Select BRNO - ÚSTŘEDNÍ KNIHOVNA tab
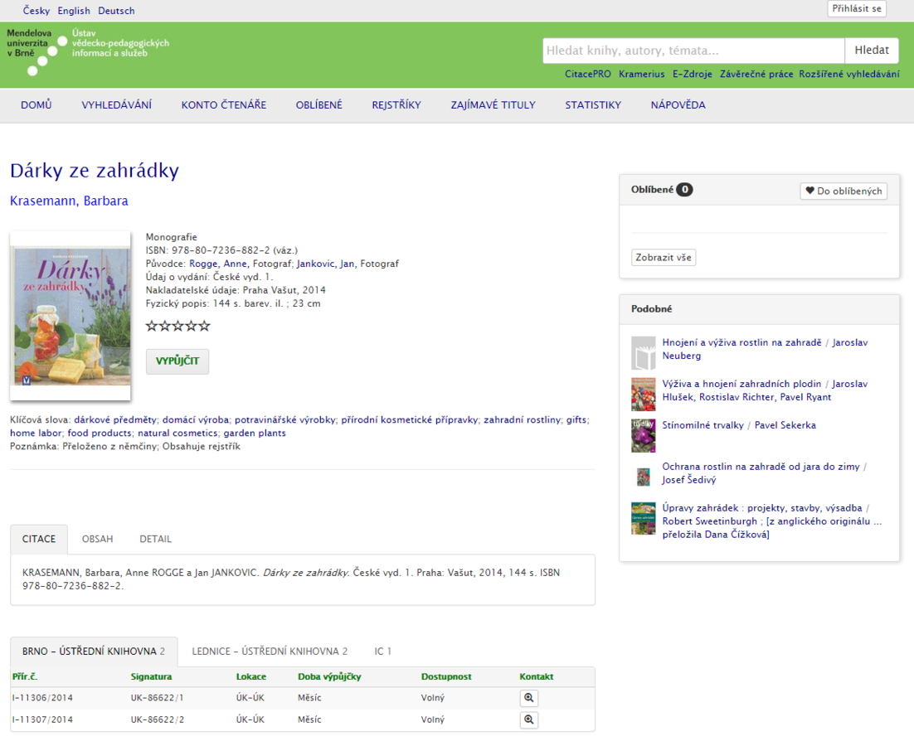This screenshot has width=914, height=746. click(94, 652)
